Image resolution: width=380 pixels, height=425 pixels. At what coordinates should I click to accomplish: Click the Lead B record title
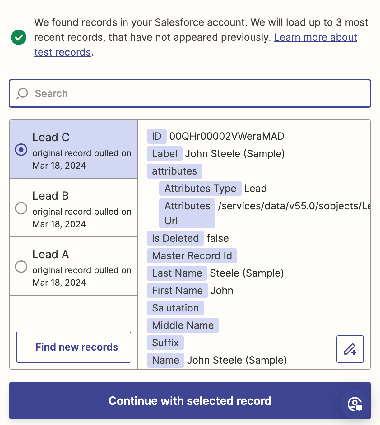tap(51, 196)
